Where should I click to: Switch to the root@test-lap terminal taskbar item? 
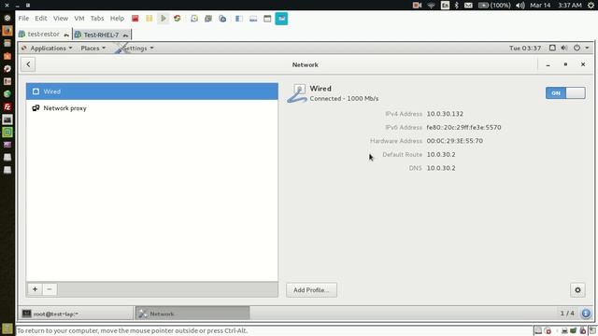(x=77, y=314)
